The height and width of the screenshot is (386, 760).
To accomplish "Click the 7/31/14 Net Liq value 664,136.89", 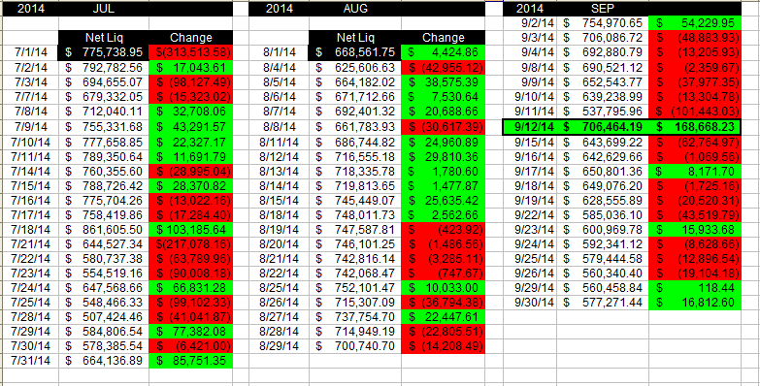I will 104,361.
